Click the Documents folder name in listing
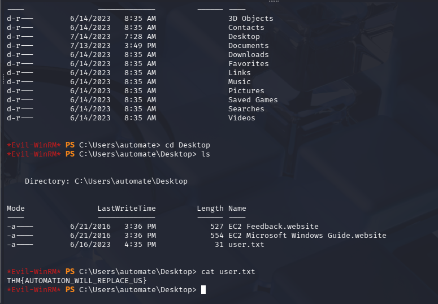The image size is (438, 304). pyautogui.click(x=248, y=46)
